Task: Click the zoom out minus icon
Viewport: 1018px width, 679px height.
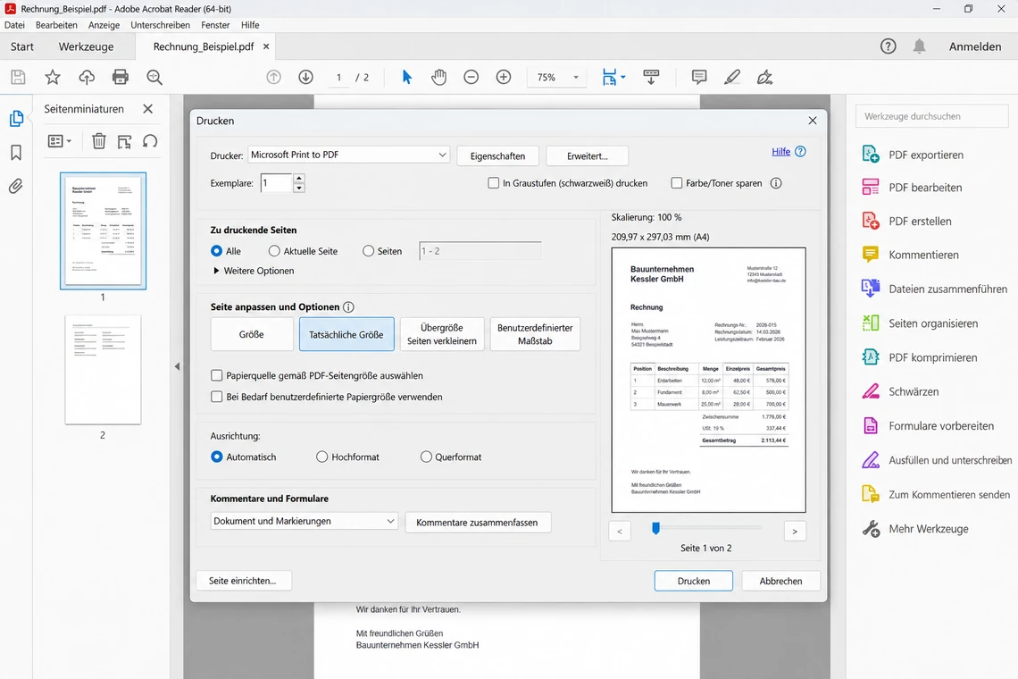Action: 471,78
